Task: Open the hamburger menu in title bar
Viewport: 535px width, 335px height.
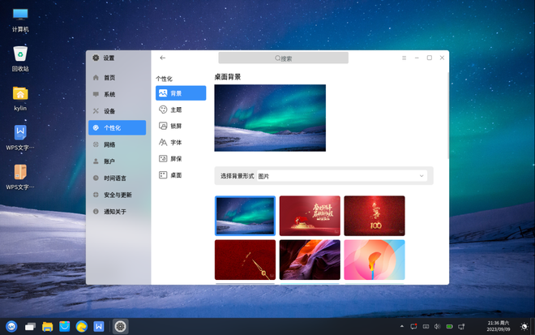Action: pos(404,58)
